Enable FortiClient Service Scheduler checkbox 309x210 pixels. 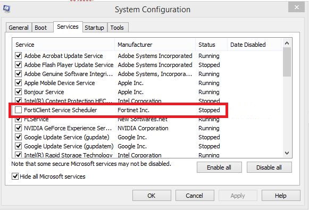[x=18, y=110]
